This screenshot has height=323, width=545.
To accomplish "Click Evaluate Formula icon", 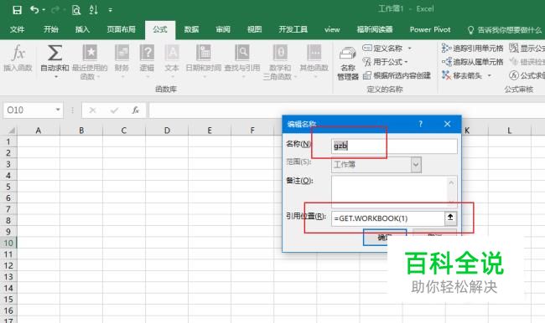I will tap(514, 75).
